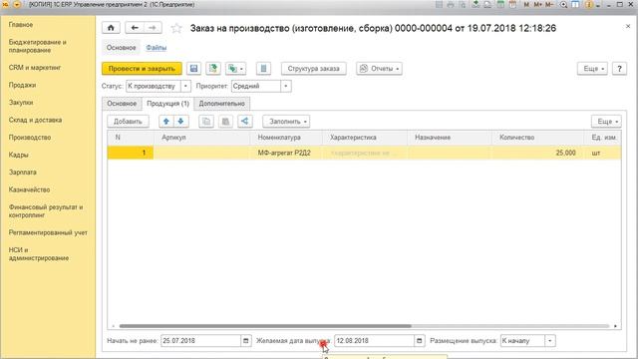Open CRM и маркетинг section

point(35,68)
